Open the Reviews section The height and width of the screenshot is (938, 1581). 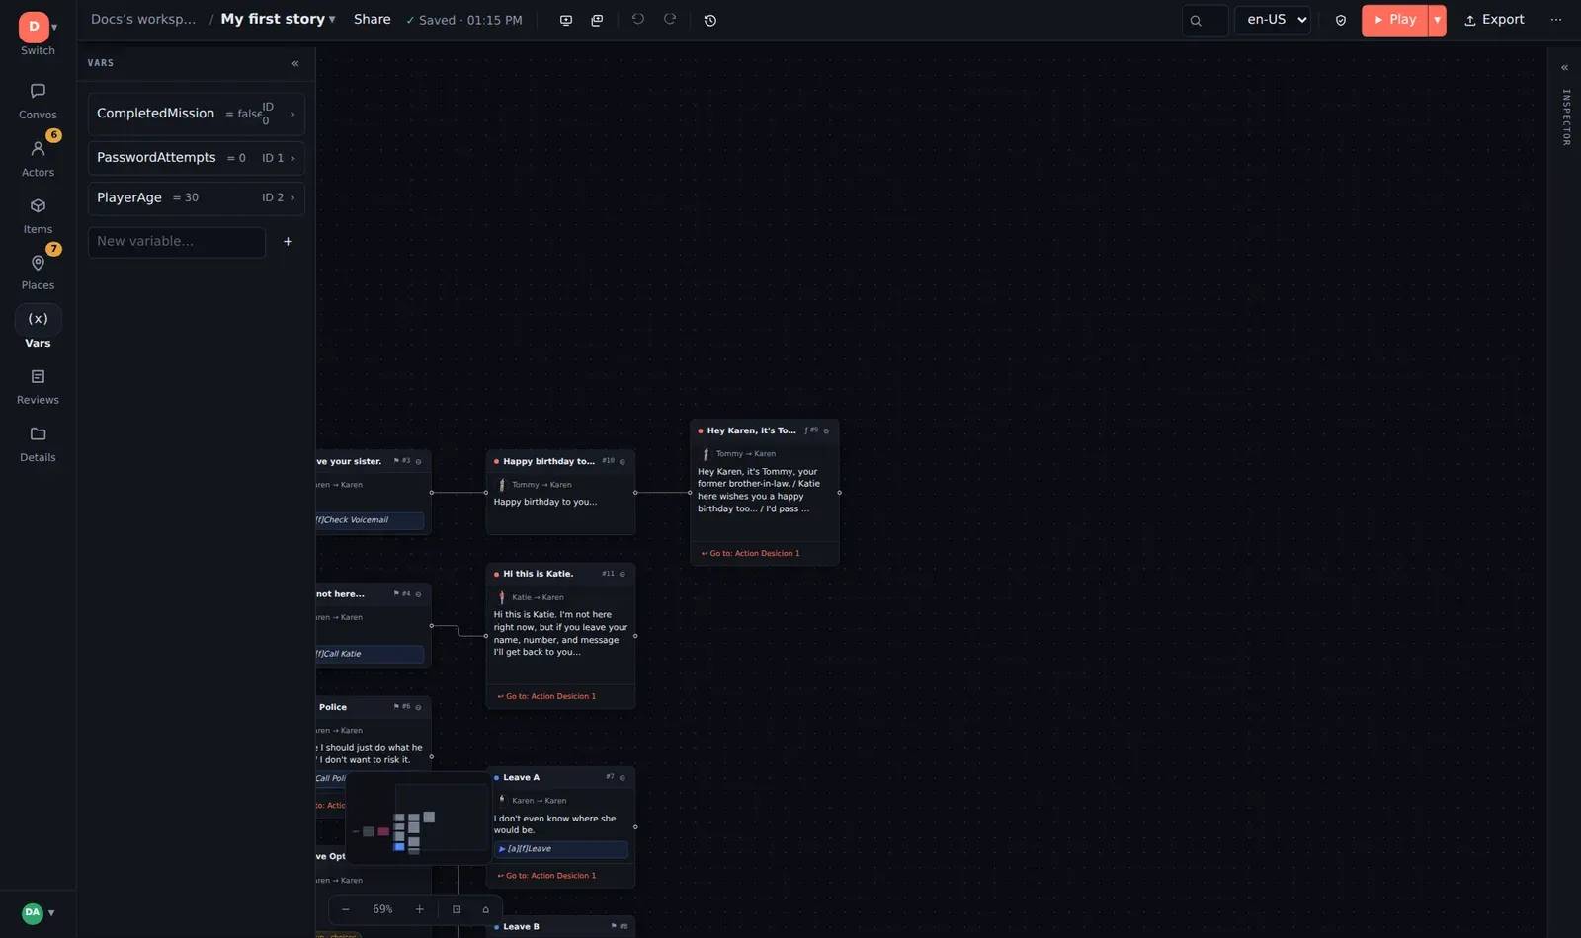point(38,386)
